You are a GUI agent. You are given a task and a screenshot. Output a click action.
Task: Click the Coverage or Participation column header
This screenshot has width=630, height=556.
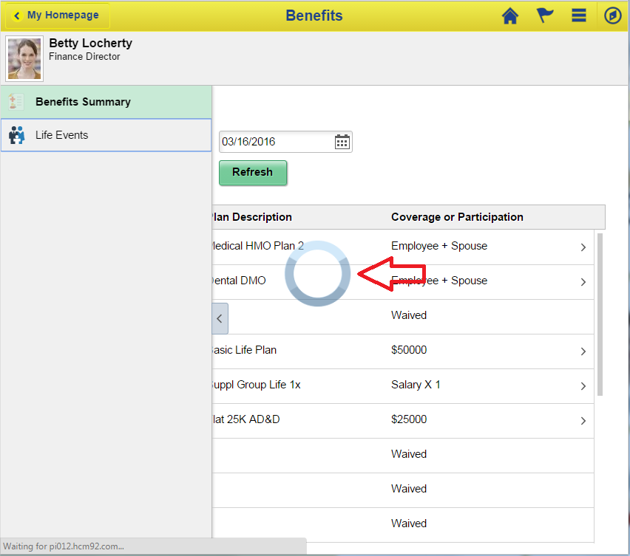click(x=457, y=217)
